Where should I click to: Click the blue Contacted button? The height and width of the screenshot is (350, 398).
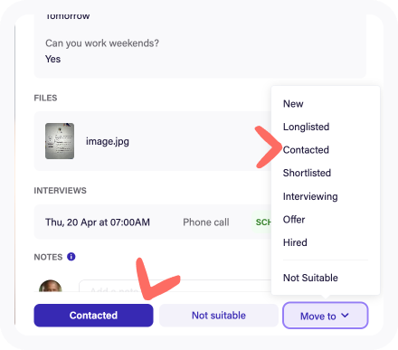[93, 316]
